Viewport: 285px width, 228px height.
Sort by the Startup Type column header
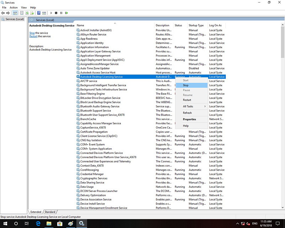click(x=198, y=25)
